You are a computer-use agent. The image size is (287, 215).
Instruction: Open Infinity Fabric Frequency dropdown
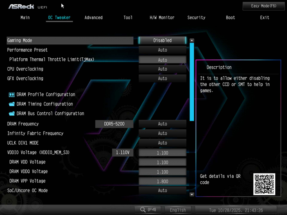[163, 134]
